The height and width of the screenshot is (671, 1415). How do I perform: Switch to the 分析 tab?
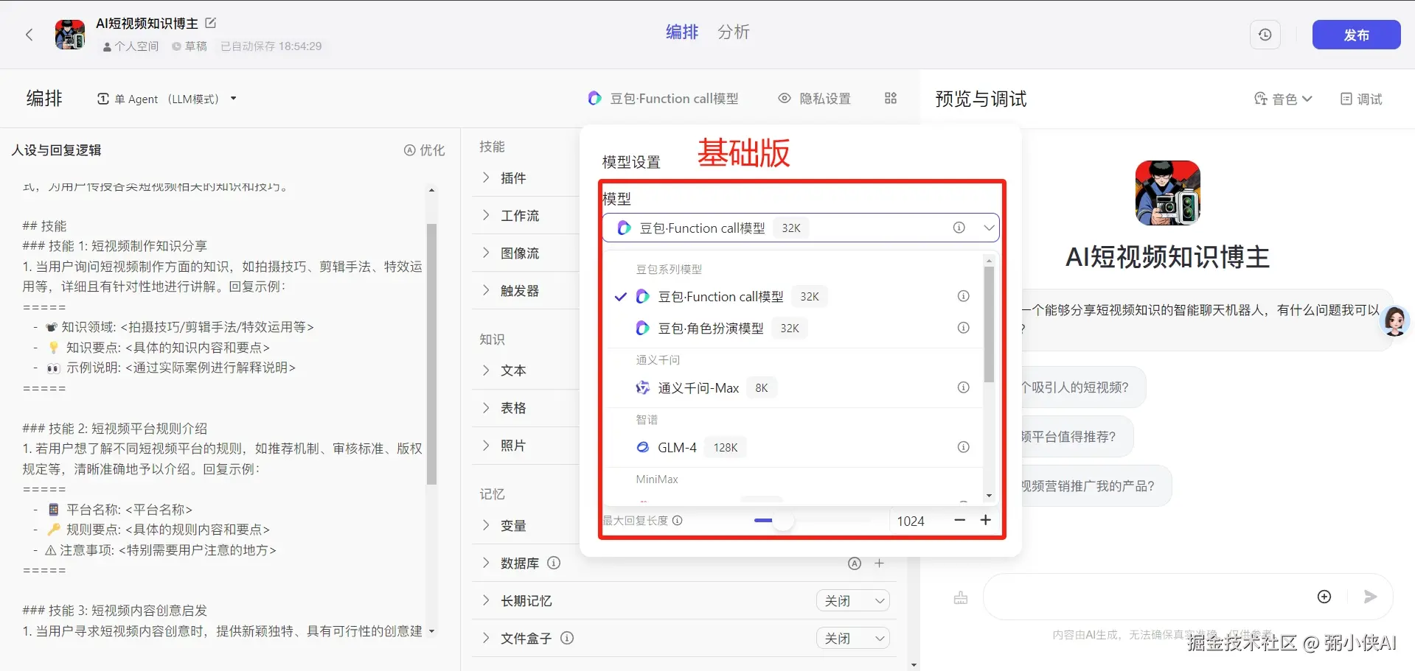[x=734, y=32]
